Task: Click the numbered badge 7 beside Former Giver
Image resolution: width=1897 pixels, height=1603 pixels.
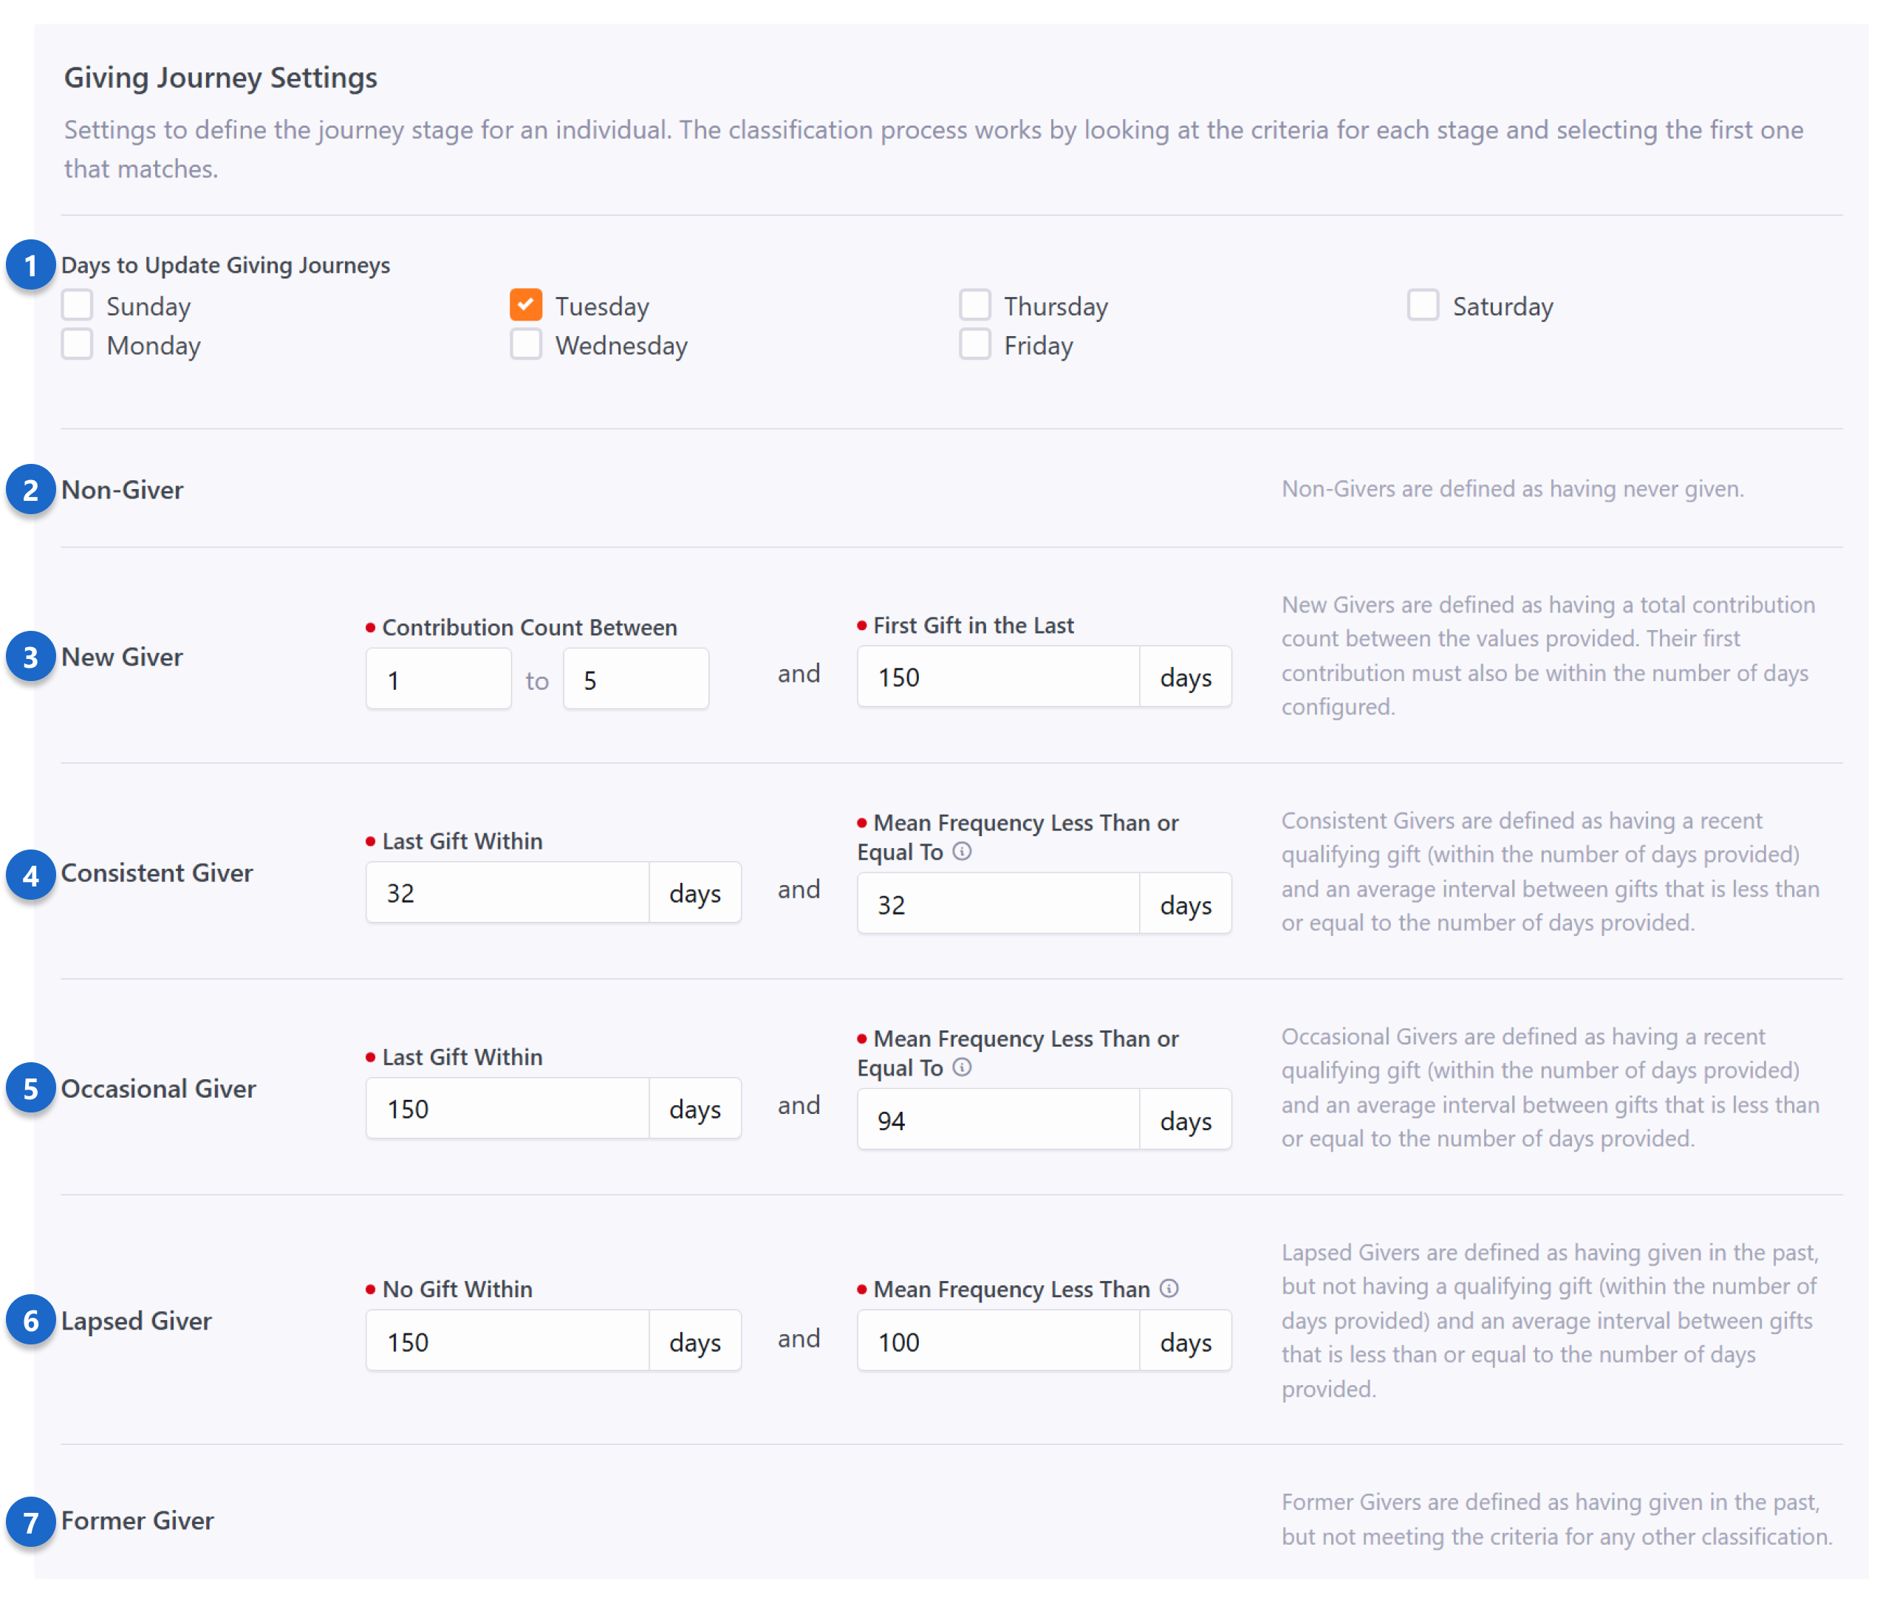Action: click(31, 1522)
